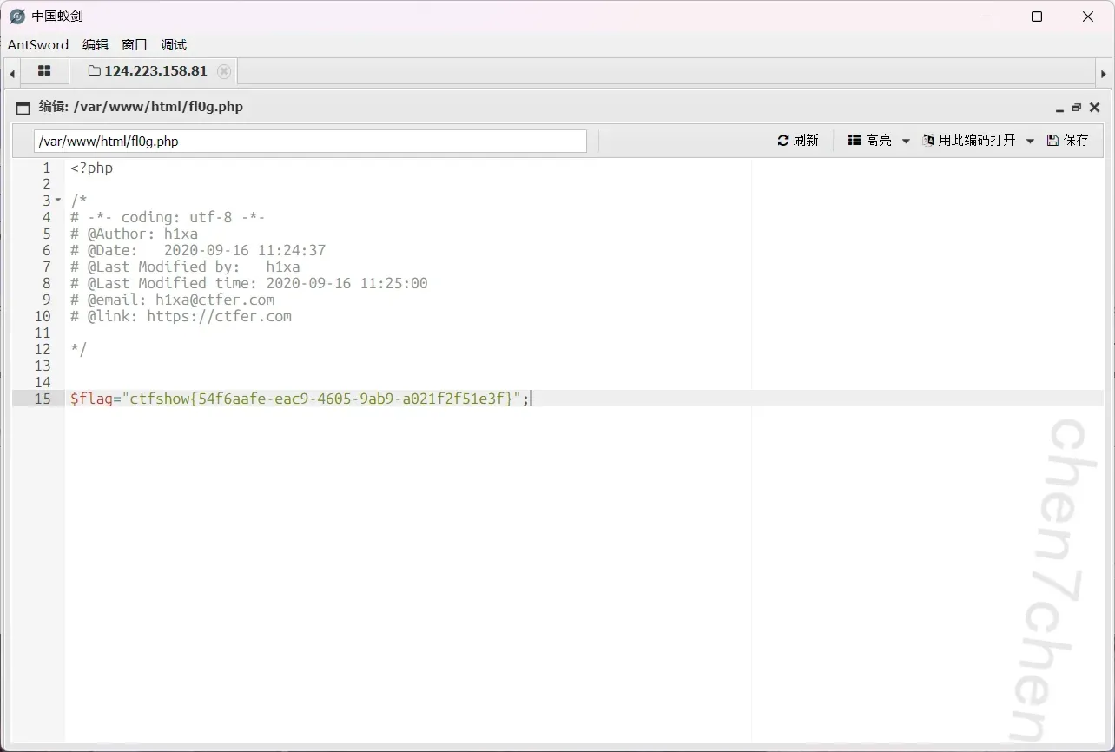Open the home grid tab icon

pos(44,71)
